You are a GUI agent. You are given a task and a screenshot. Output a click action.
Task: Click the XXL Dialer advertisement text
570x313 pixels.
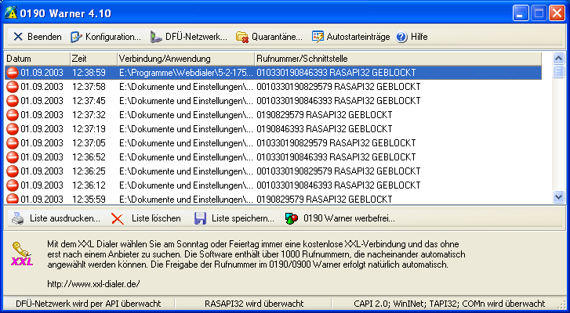[x=256, y=254]
